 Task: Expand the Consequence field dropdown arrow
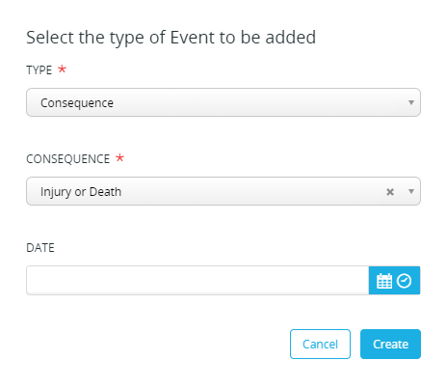[x=411, y=191]
